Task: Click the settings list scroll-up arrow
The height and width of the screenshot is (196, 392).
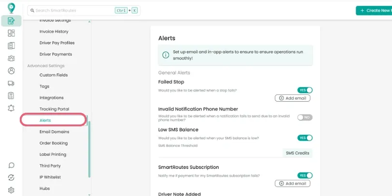Action: tap(89, 22)
